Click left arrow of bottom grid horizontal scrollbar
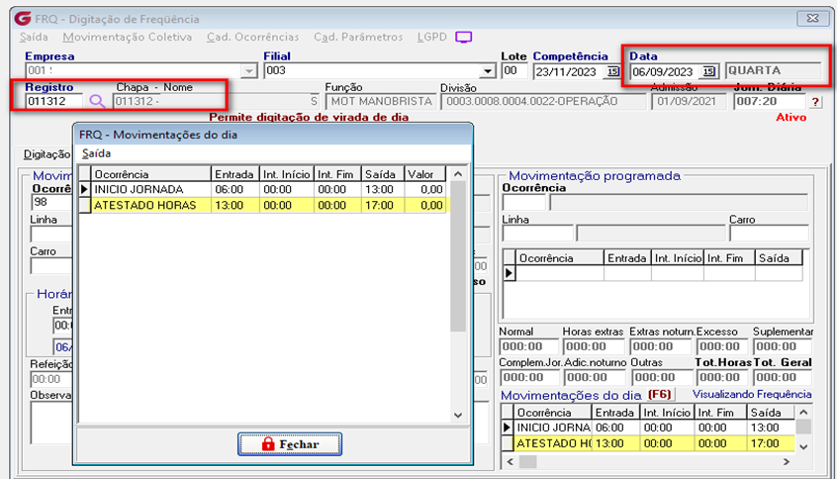 pyautogui.click(x=511, y=461)
